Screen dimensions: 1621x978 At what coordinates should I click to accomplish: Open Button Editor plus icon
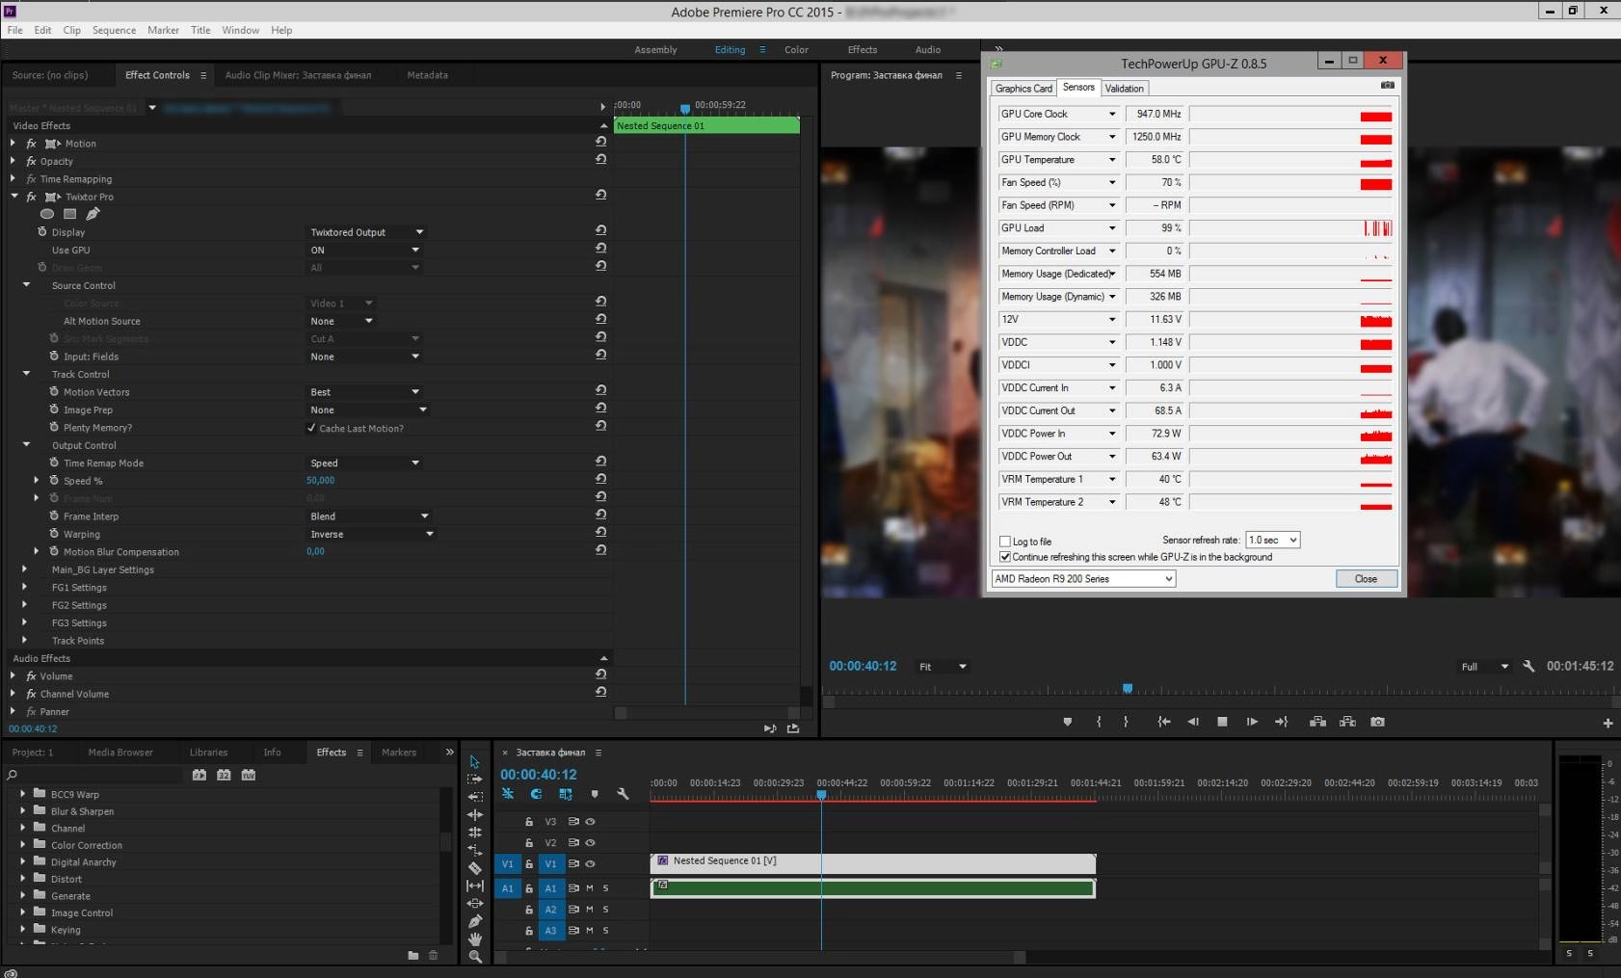pyautogui.click(x=1608, y=723)
